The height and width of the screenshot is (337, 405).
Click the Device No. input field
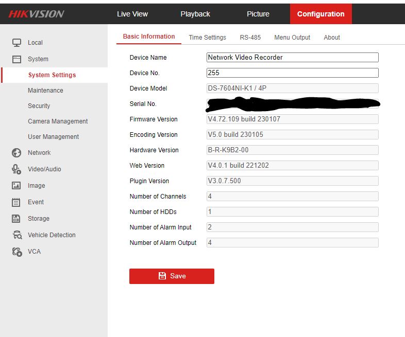tap(292, 73)
